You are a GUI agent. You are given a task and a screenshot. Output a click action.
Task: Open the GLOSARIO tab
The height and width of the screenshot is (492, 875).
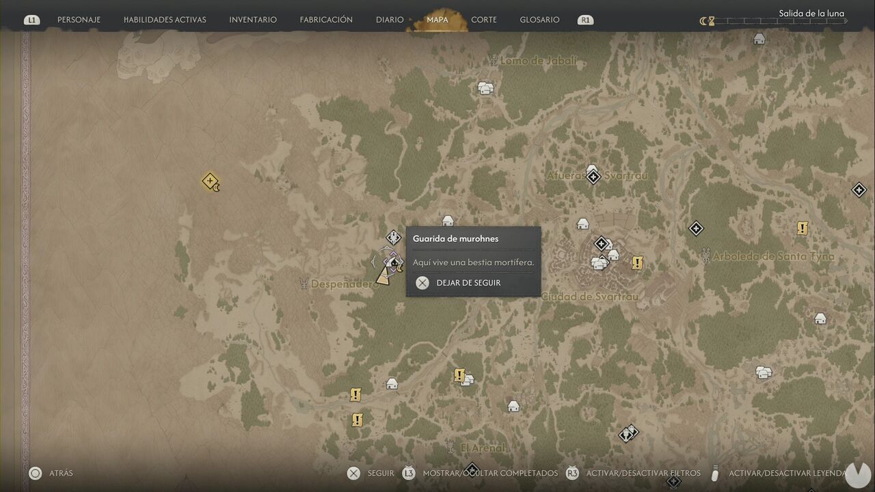tap(539, 20)
